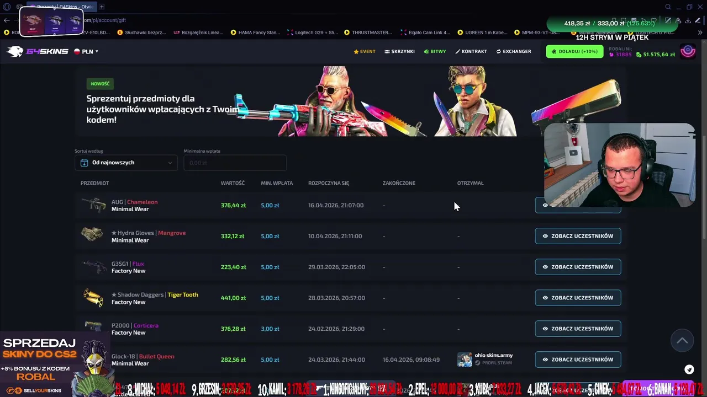
Task: Open the Słuchawki bezprz bookmark
Action: pos(141,33)
